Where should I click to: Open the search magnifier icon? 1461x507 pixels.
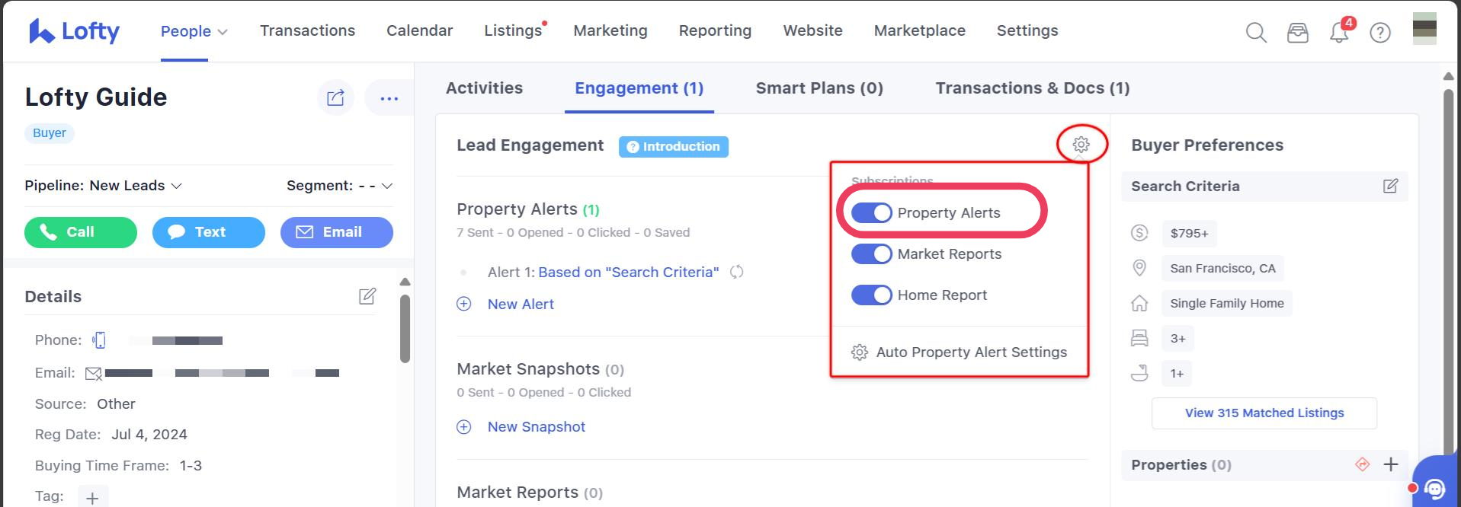coord(1256,33)
